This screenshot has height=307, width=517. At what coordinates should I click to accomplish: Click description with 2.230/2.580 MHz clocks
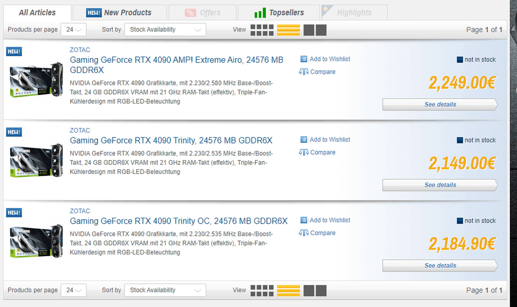(x=171, y=92)
